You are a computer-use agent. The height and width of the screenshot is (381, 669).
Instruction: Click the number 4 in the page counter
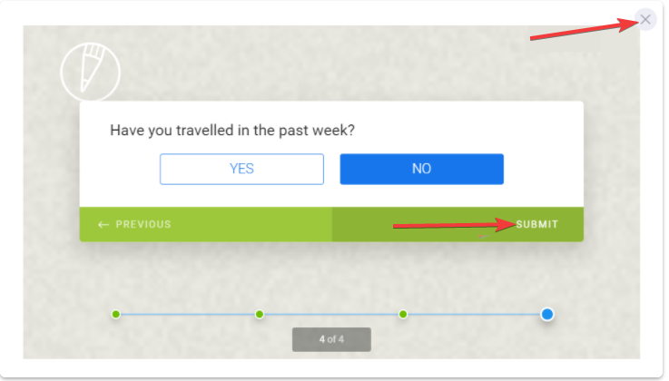322,339
